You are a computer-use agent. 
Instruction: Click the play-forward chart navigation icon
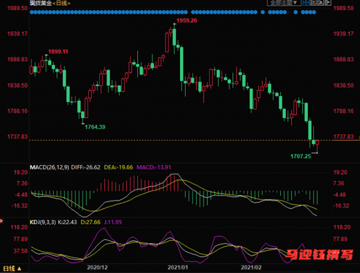tap(321, 2)
